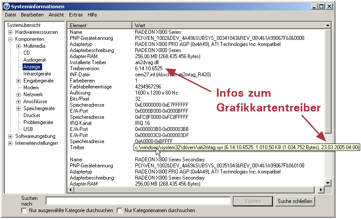Screen dimensions: 361x219
Task: Click the Suchen nach input field
Action: 138,201
